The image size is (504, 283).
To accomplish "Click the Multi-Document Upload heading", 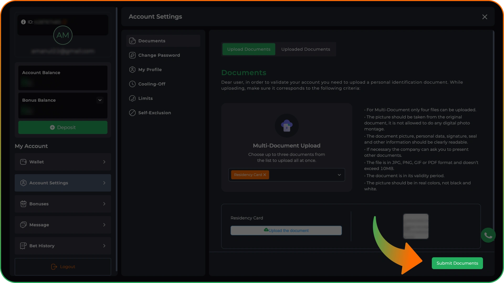I will [x=287, y=146].
